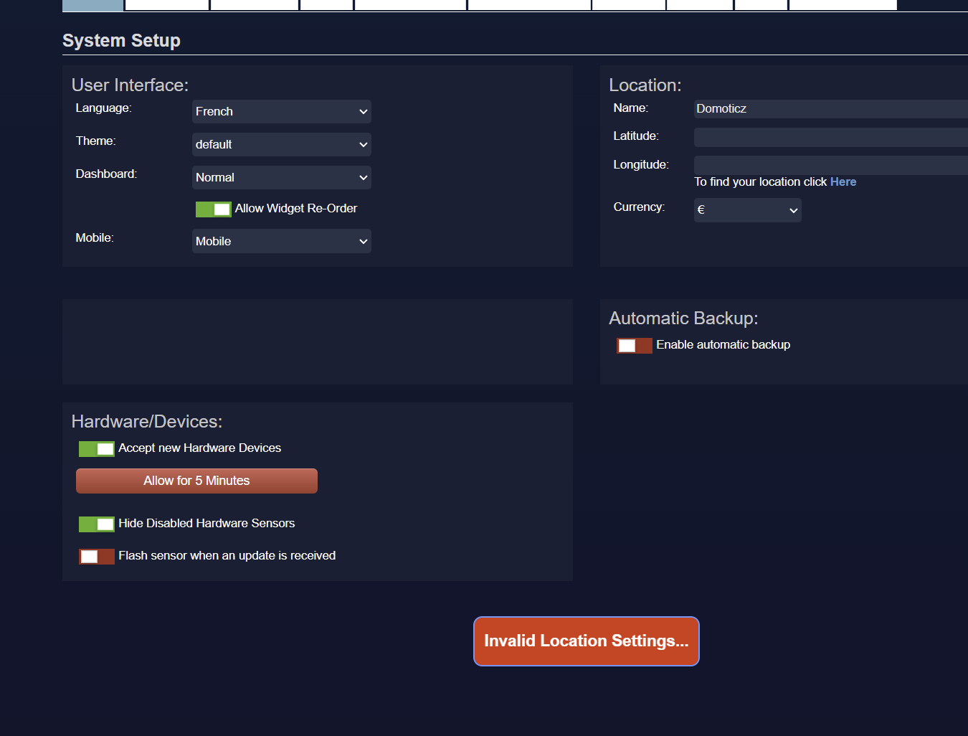Follow the Here link to find location
The image size is (968, 736).
843,182
